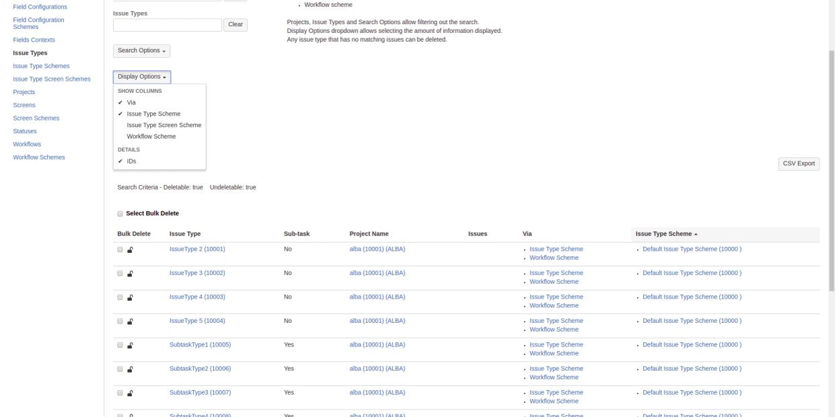Open Screens in the sidebar

[x=24, y=106]
